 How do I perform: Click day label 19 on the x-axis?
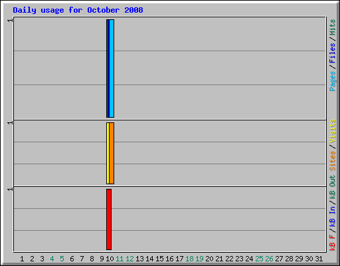(x=199, y=259)
